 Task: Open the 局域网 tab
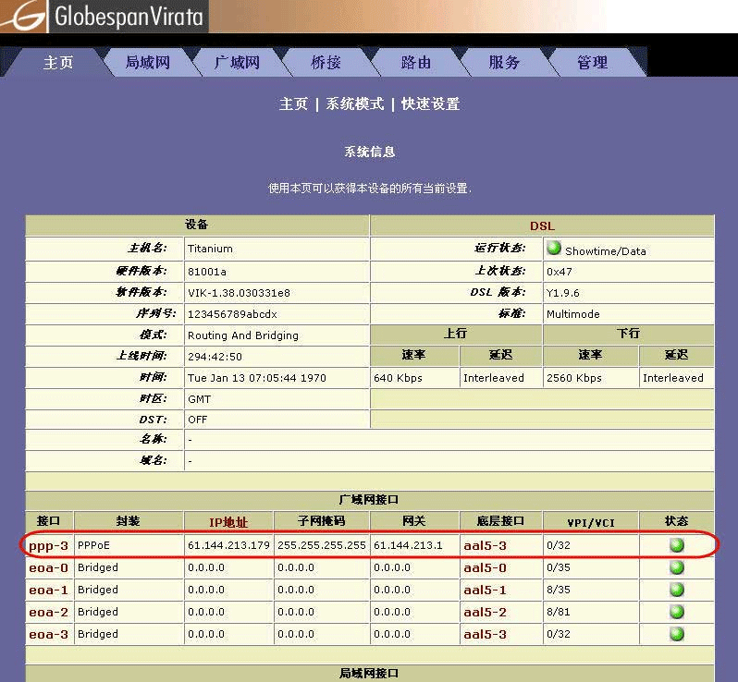(x=148, y=62)
